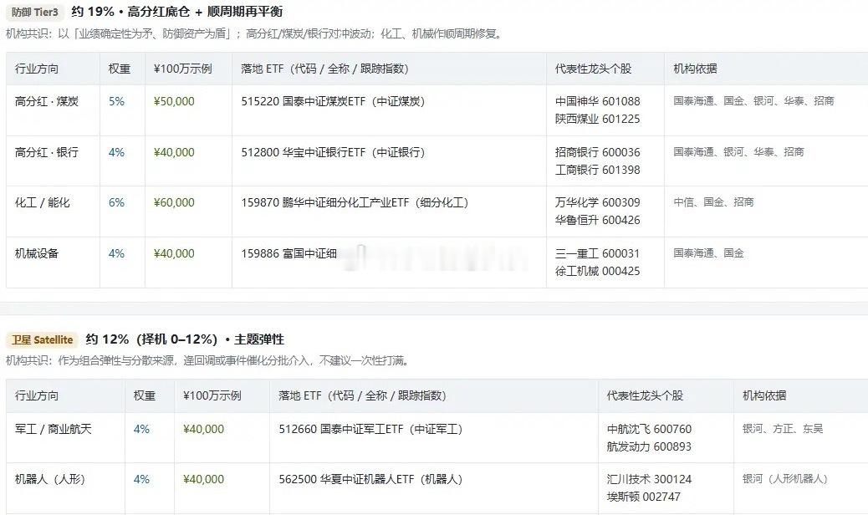Click ¥40,000 in the 机械设备 row
The image size is (868, 515).
[x=174, y=253]
